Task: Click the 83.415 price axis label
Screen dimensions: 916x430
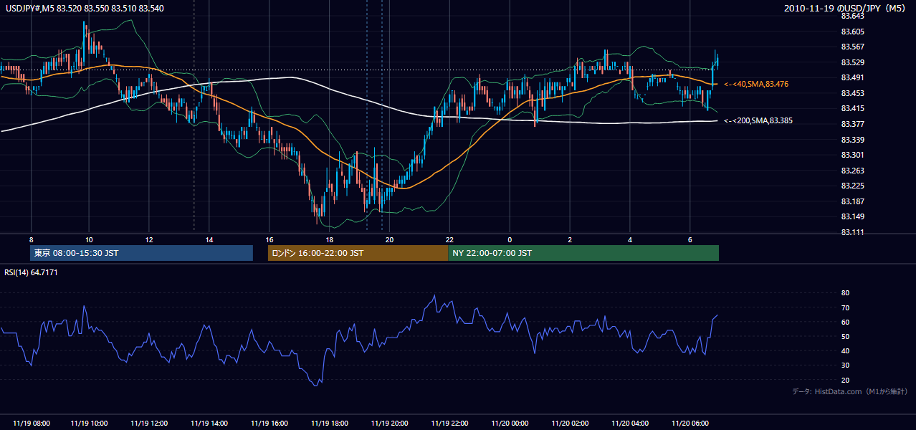Action: pyautogui.click(x=852, y=108)
